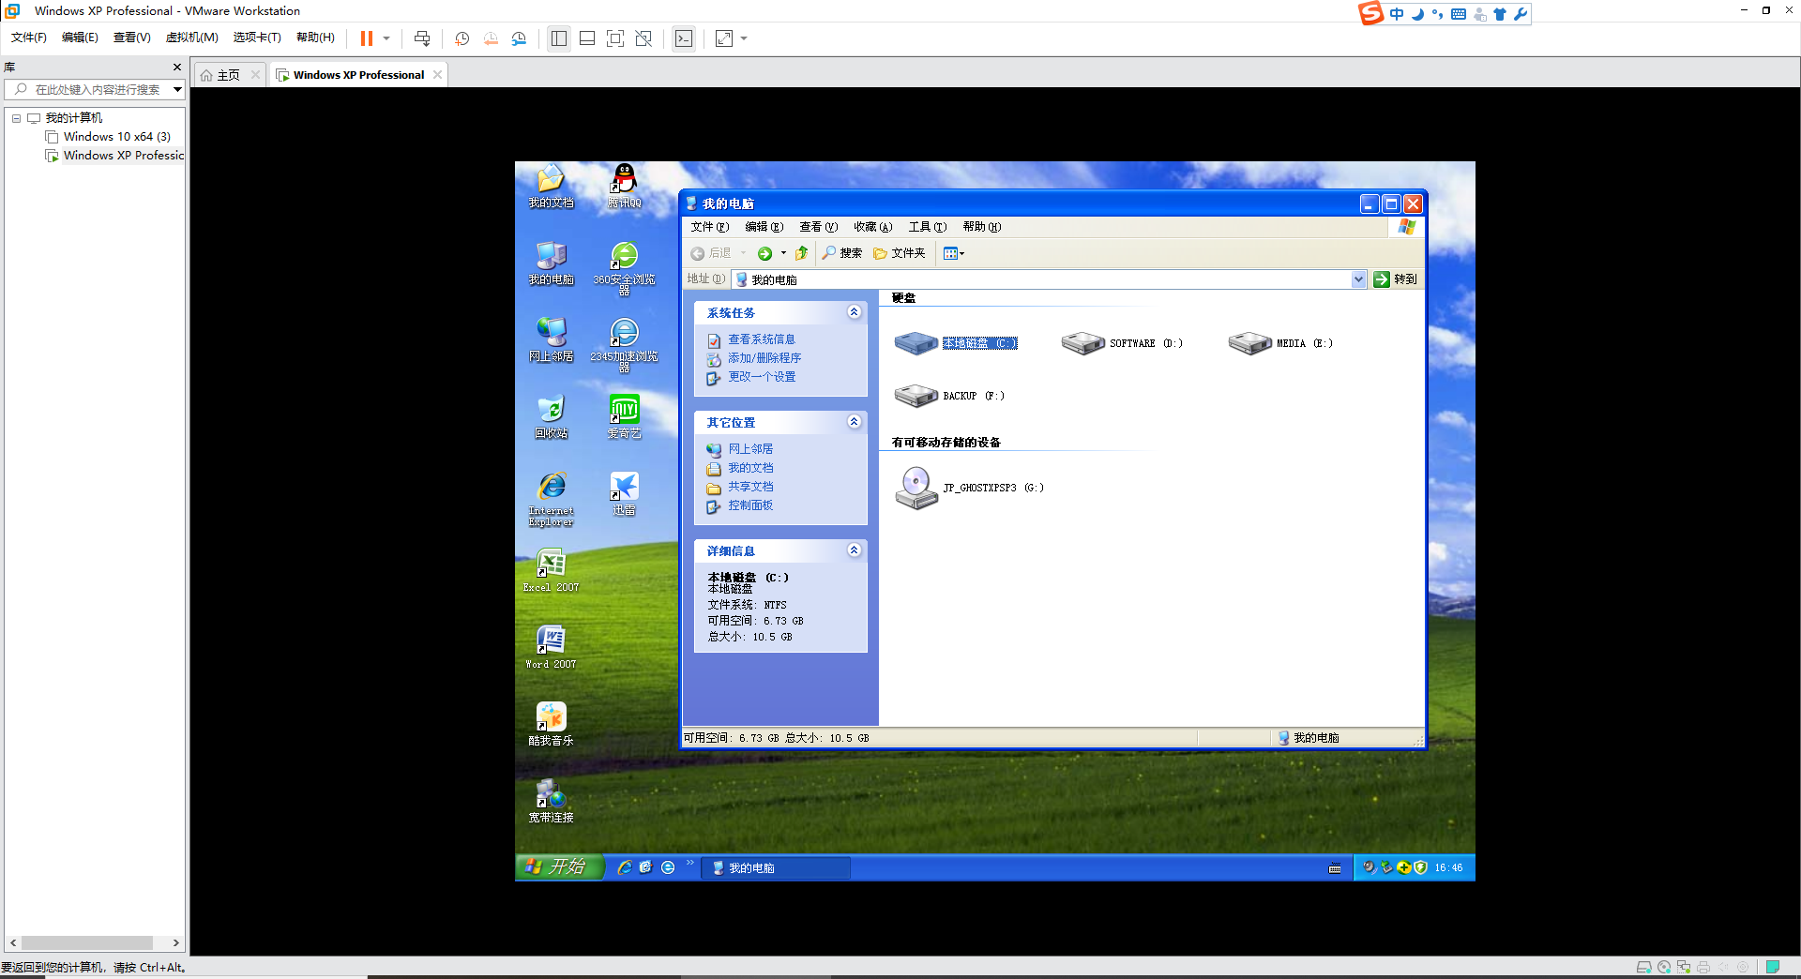This screenshot has height=979, width=1801.
Task: Toggle the thumbnail bar view
Action: [587, 38]
